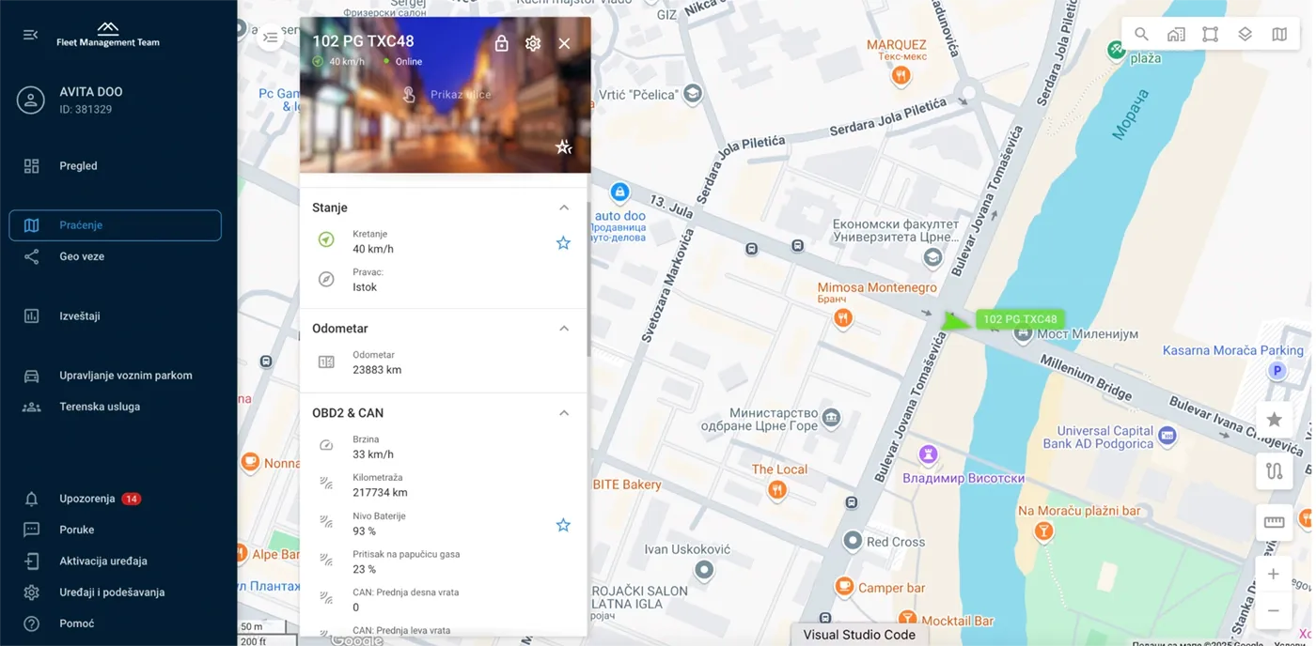Click the Terenska usluga people icon
This screenshot has width=1316, height=646.
pyautogui.click(x=31, y=407)
